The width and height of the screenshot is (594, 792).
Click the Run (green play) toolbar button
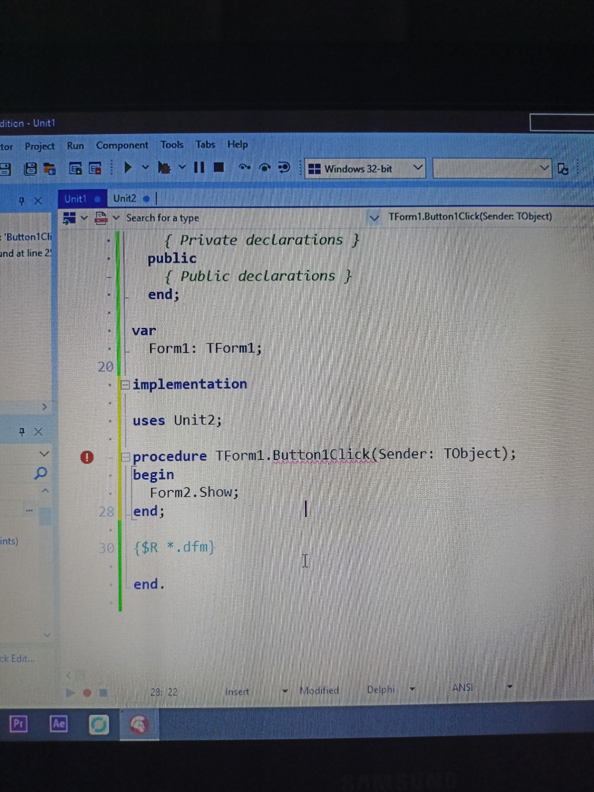click(128, 168)
